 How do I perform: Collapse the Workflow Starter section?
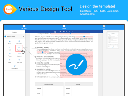23,36
